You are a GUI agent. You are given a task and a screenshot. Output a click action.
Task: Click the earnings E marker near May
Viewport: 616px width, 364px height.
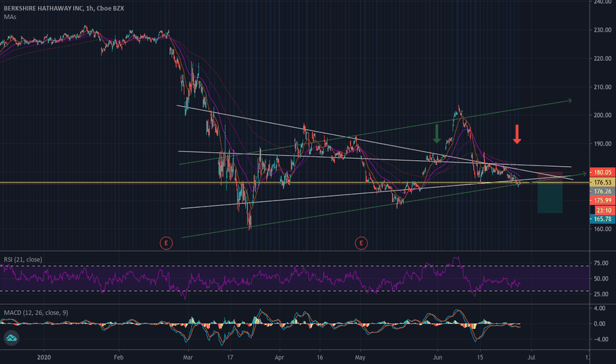pos(361,243)
